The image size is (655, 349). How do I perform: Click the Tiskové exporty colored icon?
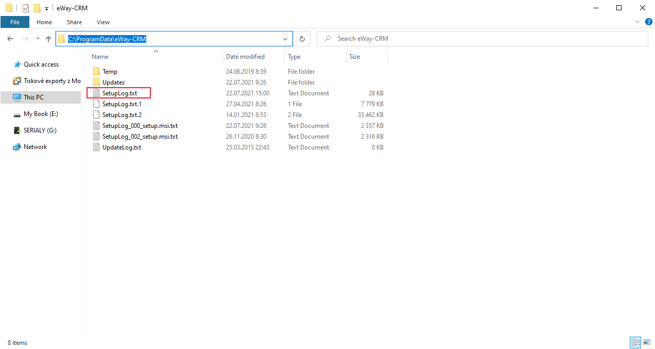(x=16, y=81)
